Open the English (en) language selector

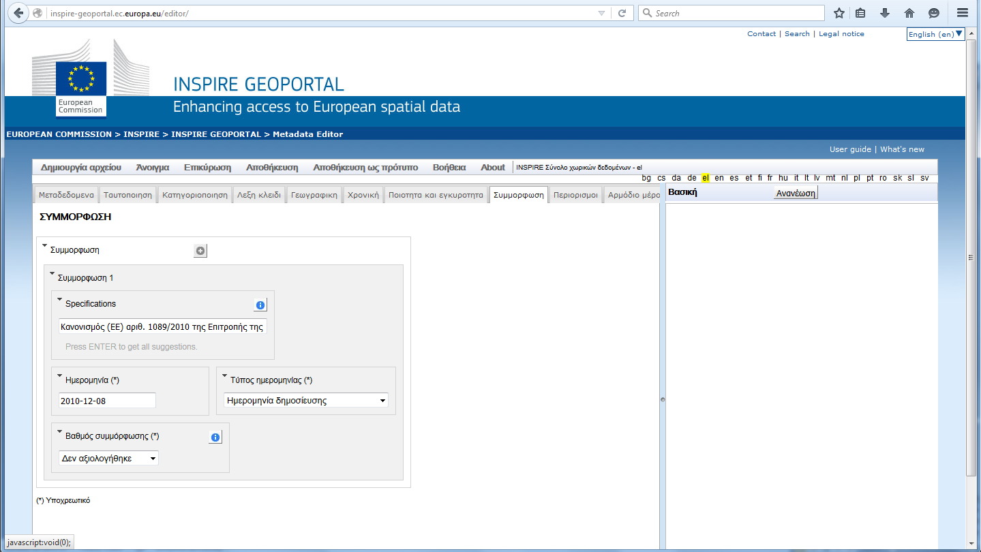[x=935, y=34]
